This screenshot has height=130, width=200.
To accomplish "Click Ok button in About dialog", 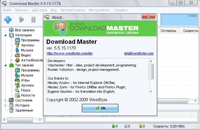I will coord(100,108).
